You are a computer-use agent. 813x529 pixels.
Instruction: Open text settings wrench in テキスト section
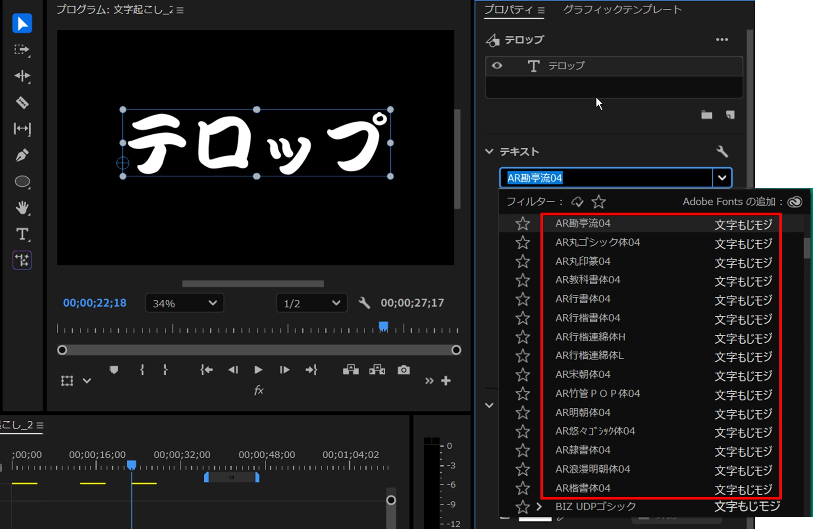coord(722,151)
